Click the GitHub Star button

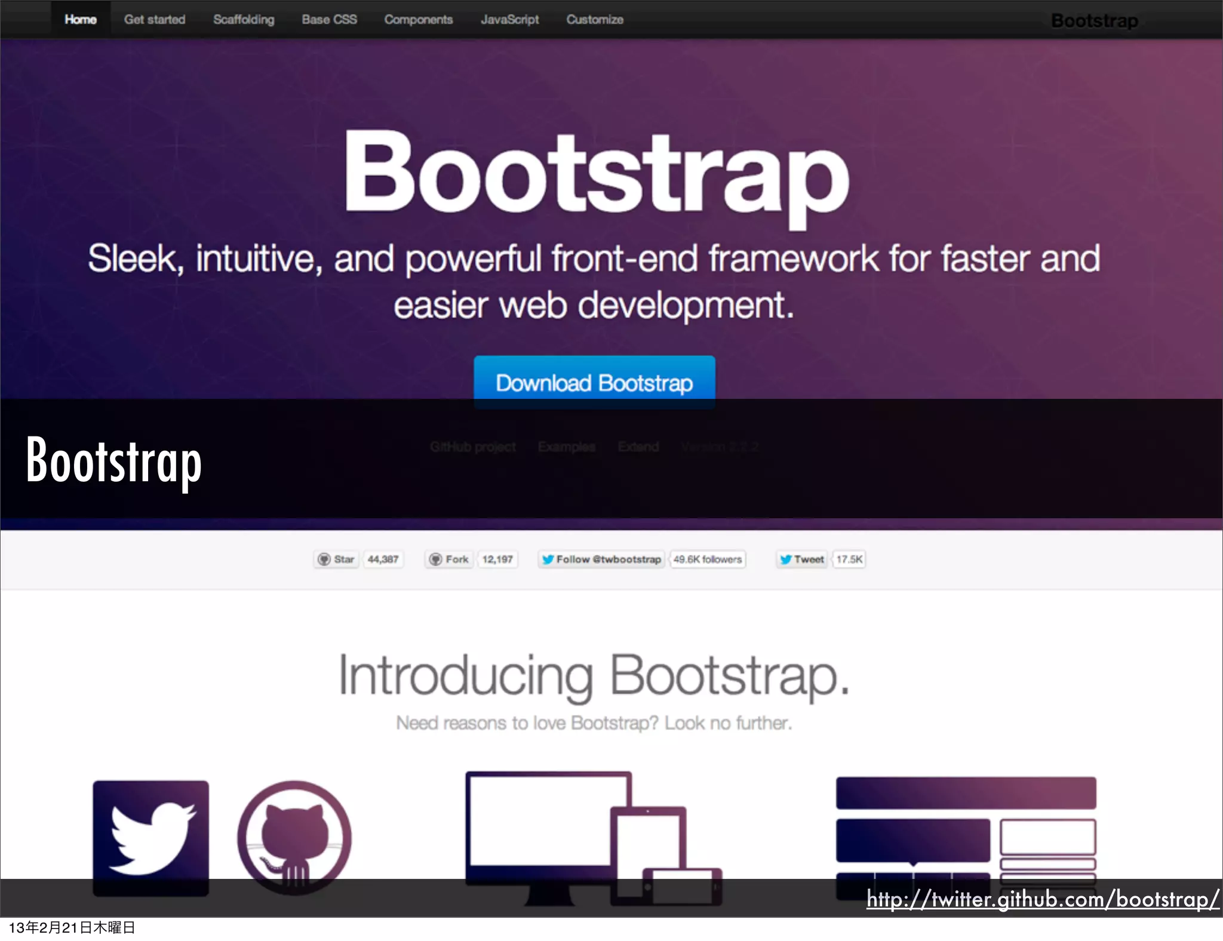336,559
